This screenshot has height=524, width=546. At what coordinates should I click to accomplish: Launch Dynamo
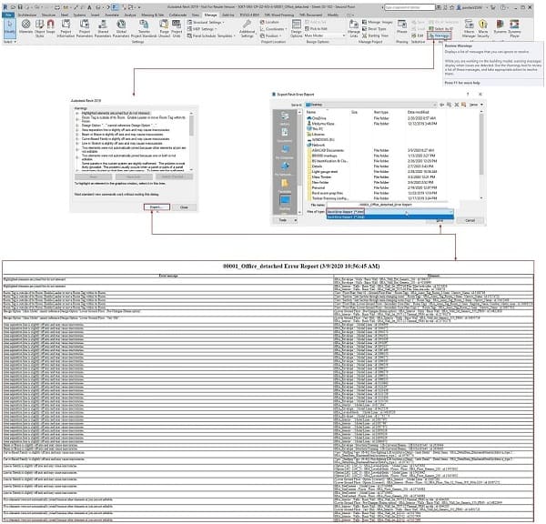500,27
